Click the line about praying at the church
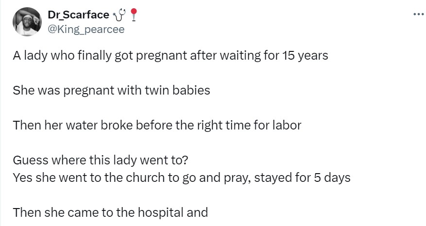 tap(182, 178)
